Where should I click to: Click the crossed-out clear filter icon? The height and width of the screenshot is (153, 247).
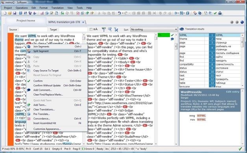tap(116, 29)
